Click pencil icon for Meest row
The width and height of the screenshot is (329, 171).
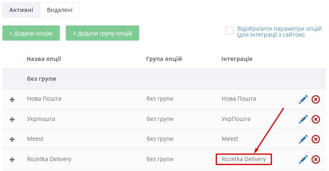point(303,139)
